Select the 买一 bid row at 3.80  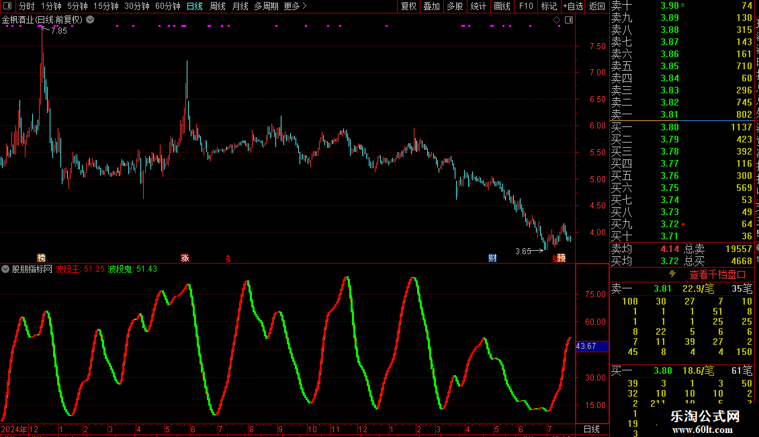682,127
